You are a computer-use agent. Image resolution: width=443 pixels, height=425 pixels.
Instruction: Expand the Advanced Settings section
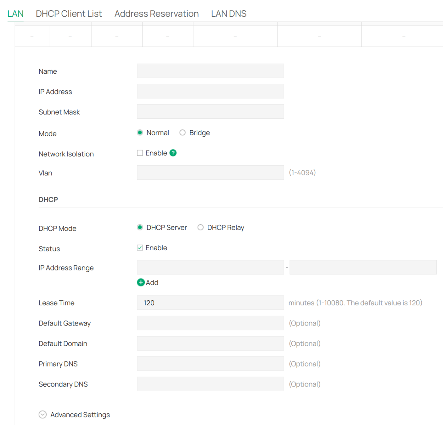42,415
